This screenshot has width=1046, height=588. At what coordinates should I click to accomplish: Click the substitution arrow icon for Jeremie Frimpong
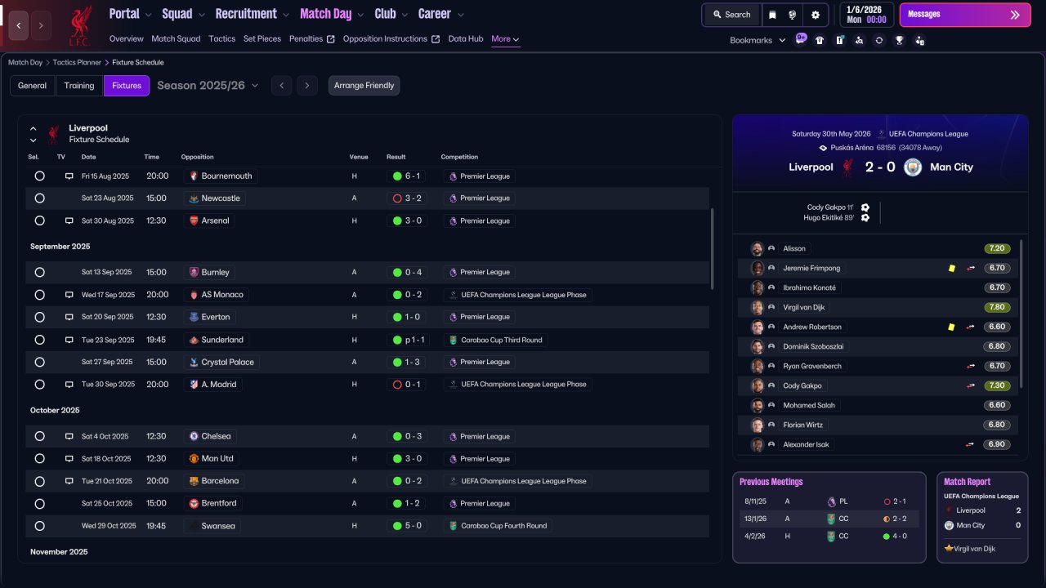point(971,268)
